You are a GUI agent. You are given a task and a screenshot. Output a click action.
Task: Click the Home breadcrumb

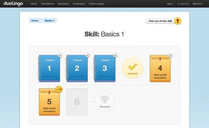tap(35, 21)
